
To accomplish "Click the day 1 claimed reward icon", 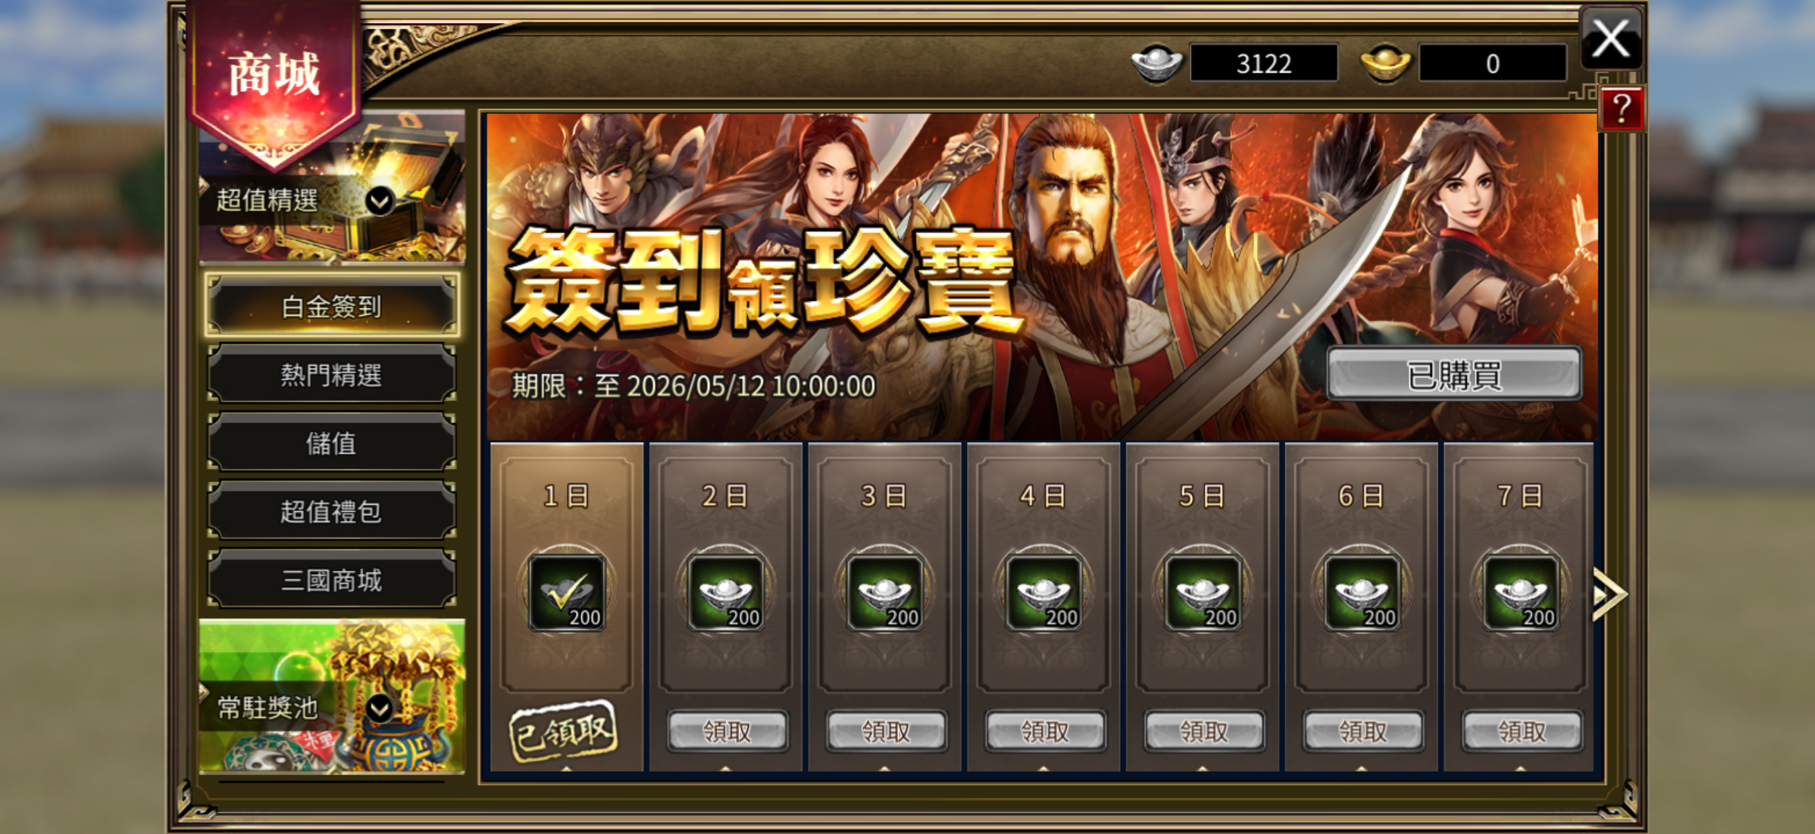I will click(x=566, y=592).
